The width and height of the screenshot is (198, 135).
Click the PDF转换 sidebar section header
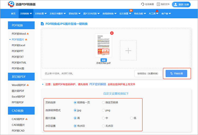pyautogui.click(x=21, y=25)
